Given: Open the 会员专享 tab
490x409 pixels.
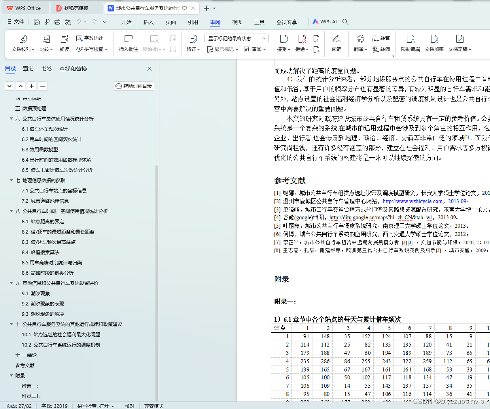Looking at the screenshot, I should pos(287,22).
